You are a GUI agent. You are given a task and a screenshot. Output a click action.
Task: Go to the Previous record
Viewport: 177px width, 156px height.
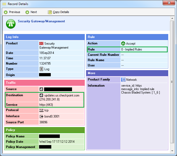coord(12,12)
